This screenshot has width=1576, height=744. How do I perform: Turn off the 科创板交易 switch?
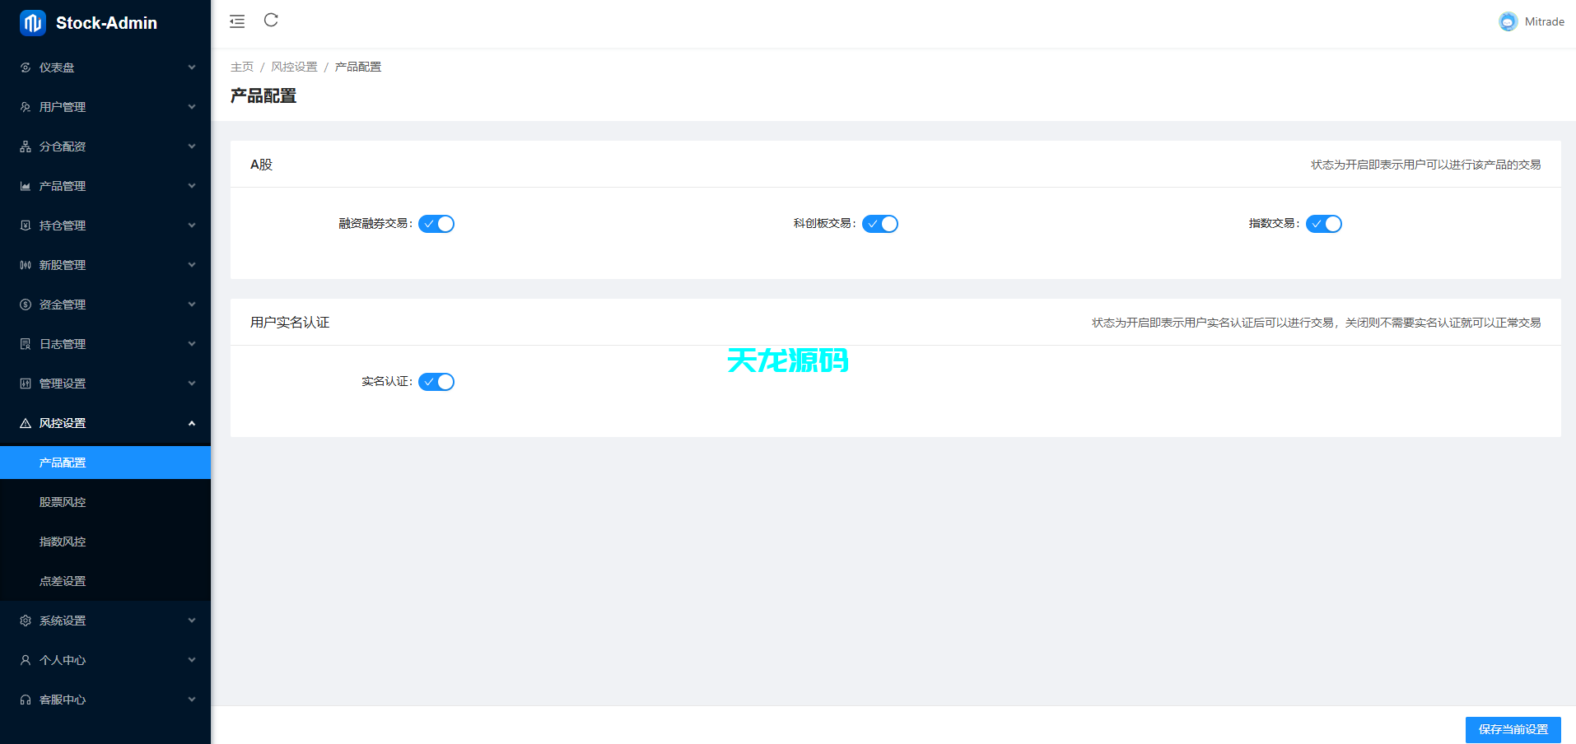(x=880, y=223)
